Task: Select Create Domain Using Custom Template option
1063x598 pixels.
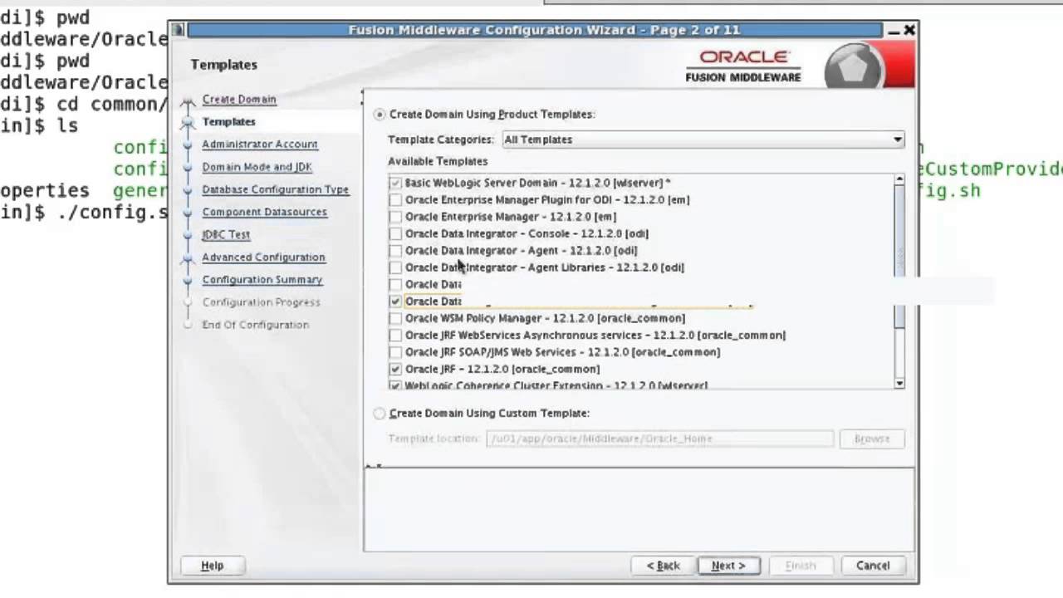Action: coord(380,414)
